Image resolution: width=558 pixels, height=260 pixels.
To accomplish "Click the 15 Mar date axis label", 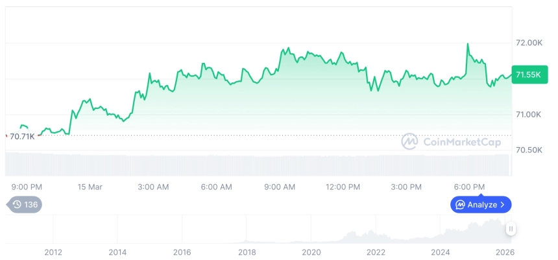I will 90,187.
